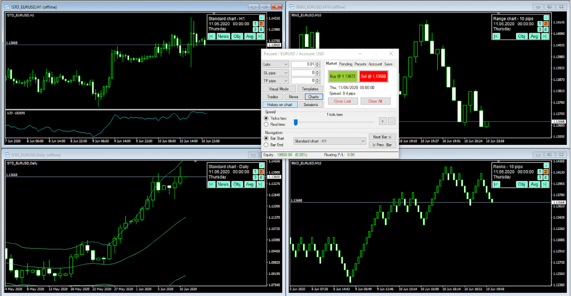
Task: Click Avg on the Renko chart panel
Action: [534, 184]
